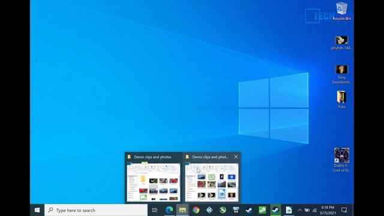Open Kodi from the taskbar
Image resolution: width=384 pixels, height=216 pixels.
tap(209, 210)
